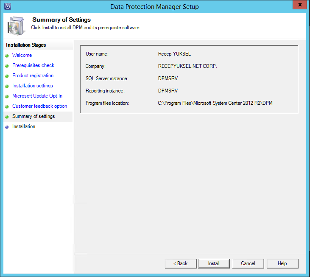This screenshot has width=310, height=277.
Task: Click the Company: label
Action: (95, 66)
